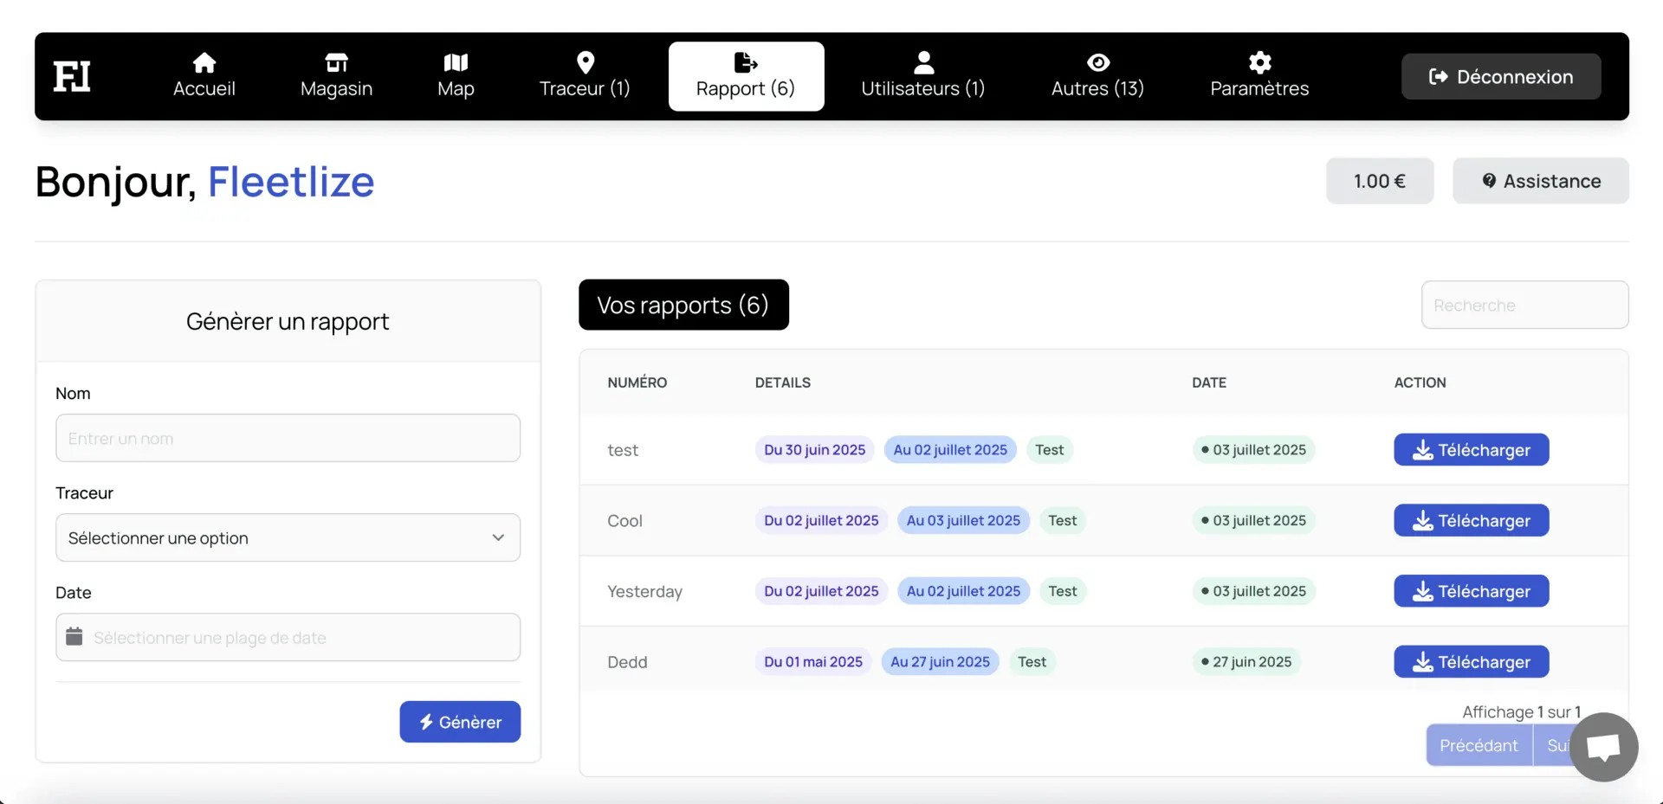Select the 'Dedd' report name cell
Viewport: 1663px width, 804px height.
(627, 662)
